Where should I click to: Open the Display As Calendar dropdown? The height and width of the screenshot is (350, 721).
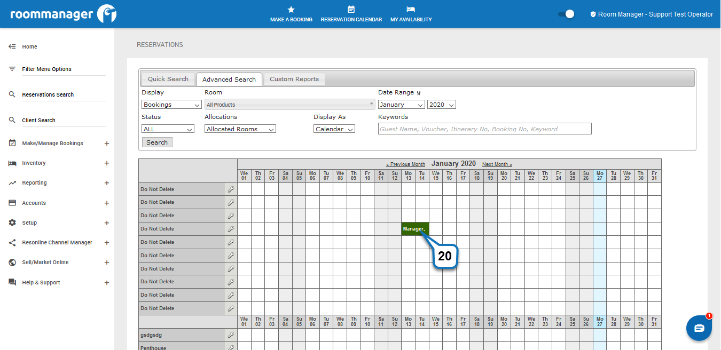[x=334, y=129]
